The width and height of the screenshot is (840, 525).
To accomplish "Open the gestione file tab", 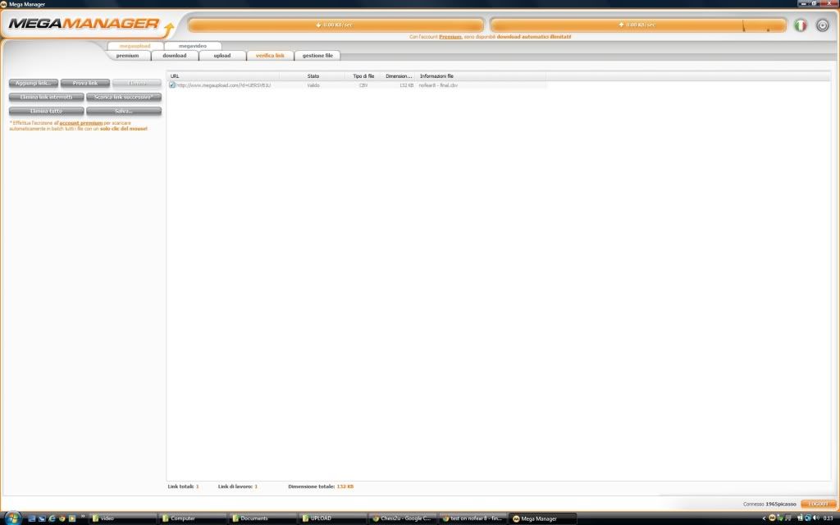I will 317,56.
